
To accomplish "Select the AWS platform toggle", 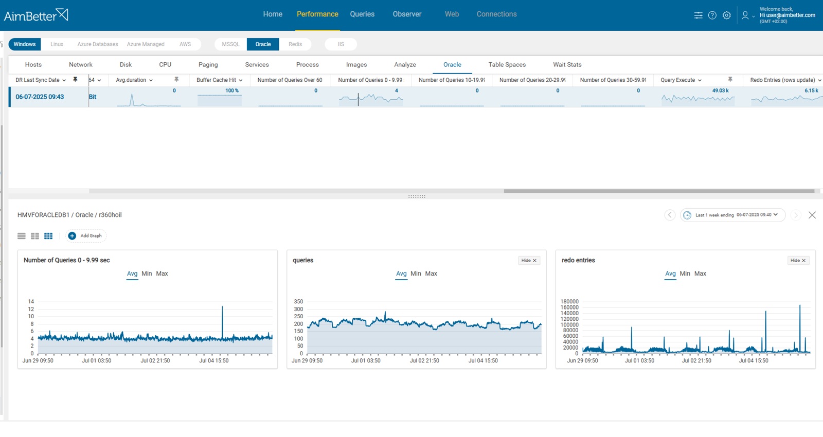I will pyautogui.click(x=185, y=44).
